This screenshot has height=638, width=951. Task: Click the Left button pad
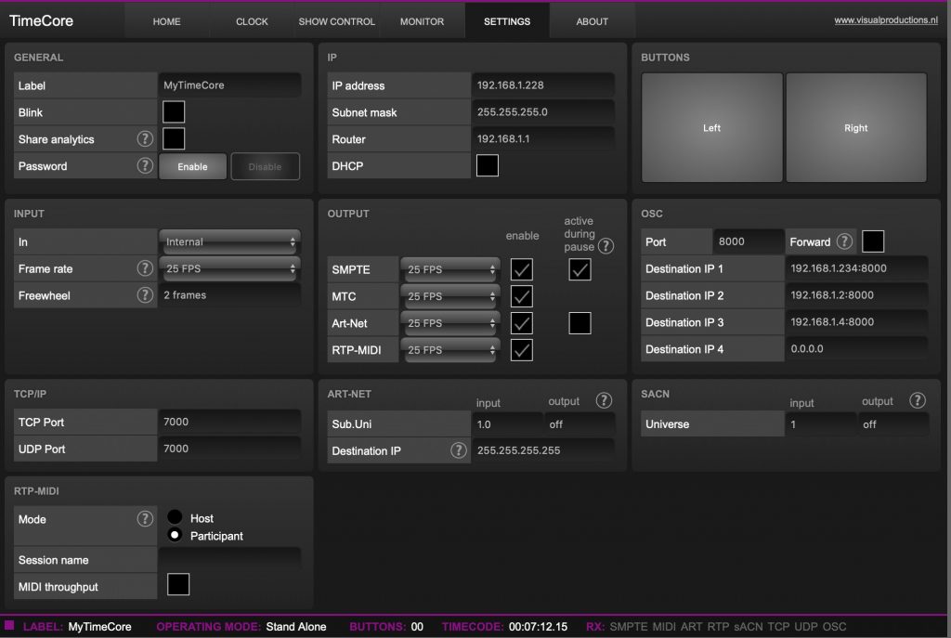point(712,127)
